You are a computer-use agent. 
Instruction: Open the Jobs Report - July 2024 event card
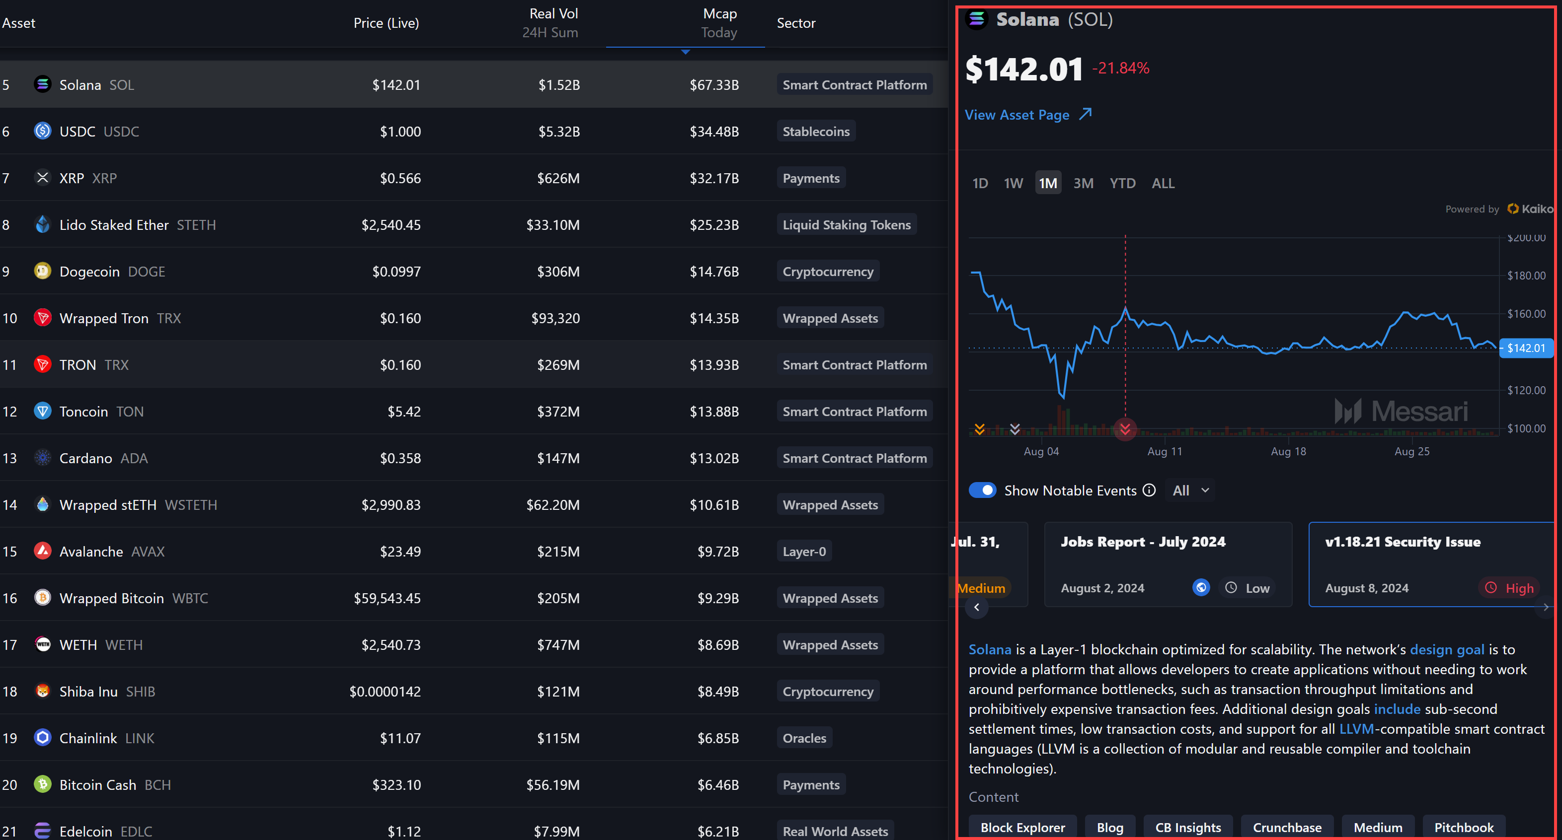[x=1168, y=564]
